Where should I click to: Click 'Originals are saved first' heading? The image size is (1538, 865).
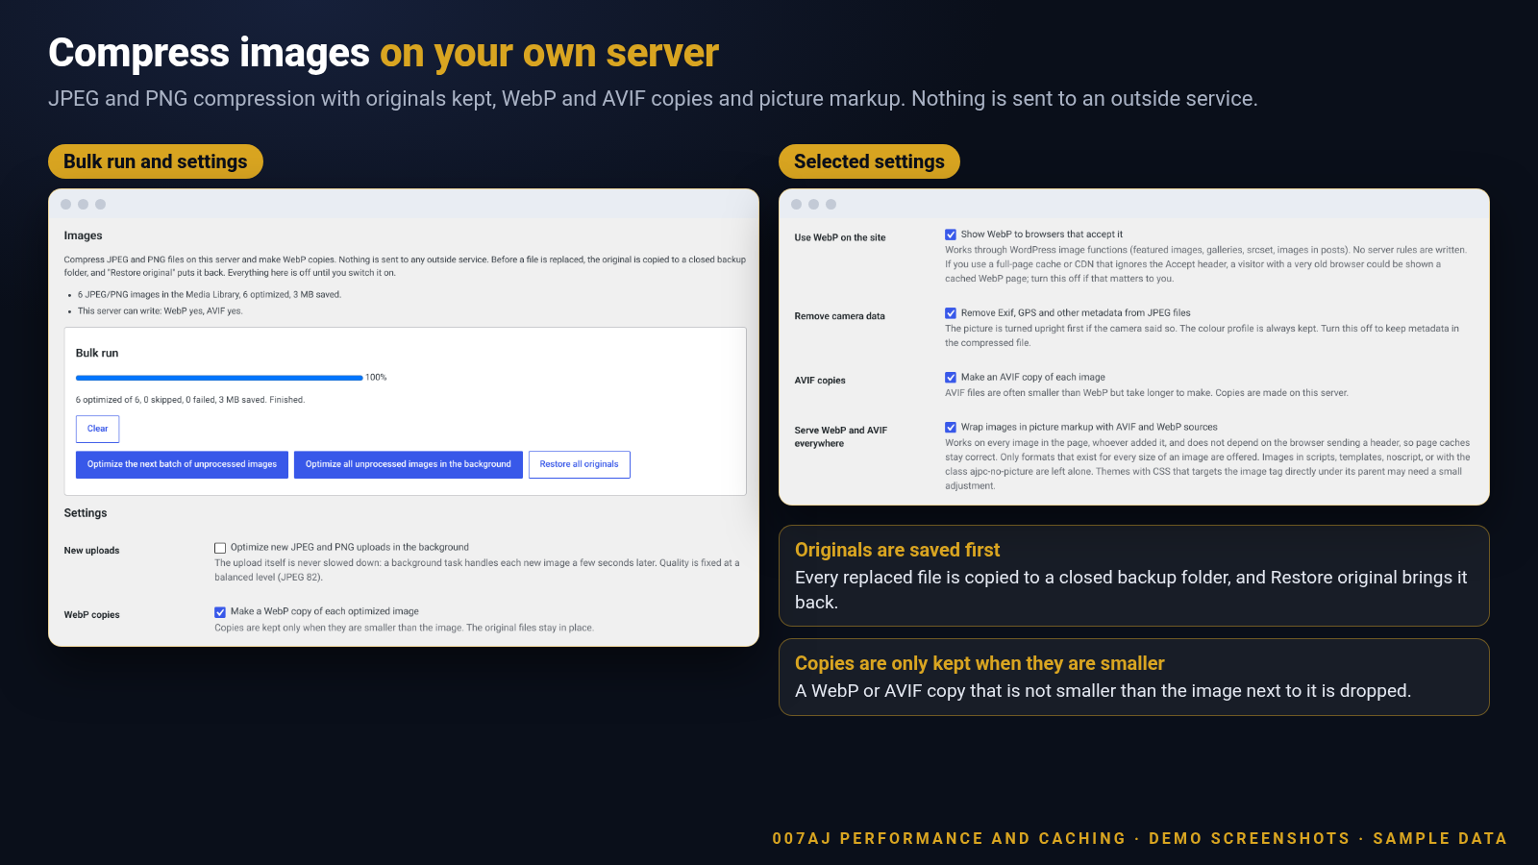point(897,550)
